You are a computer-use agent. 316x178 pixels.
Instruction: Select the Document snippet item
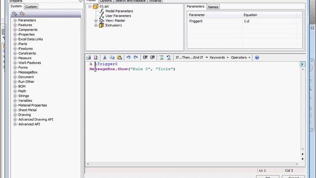point(26,77)
